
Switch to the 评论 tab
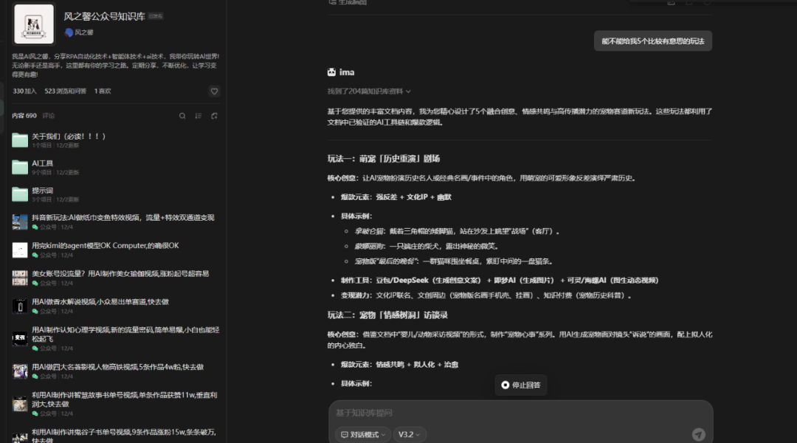coord(48,116)
